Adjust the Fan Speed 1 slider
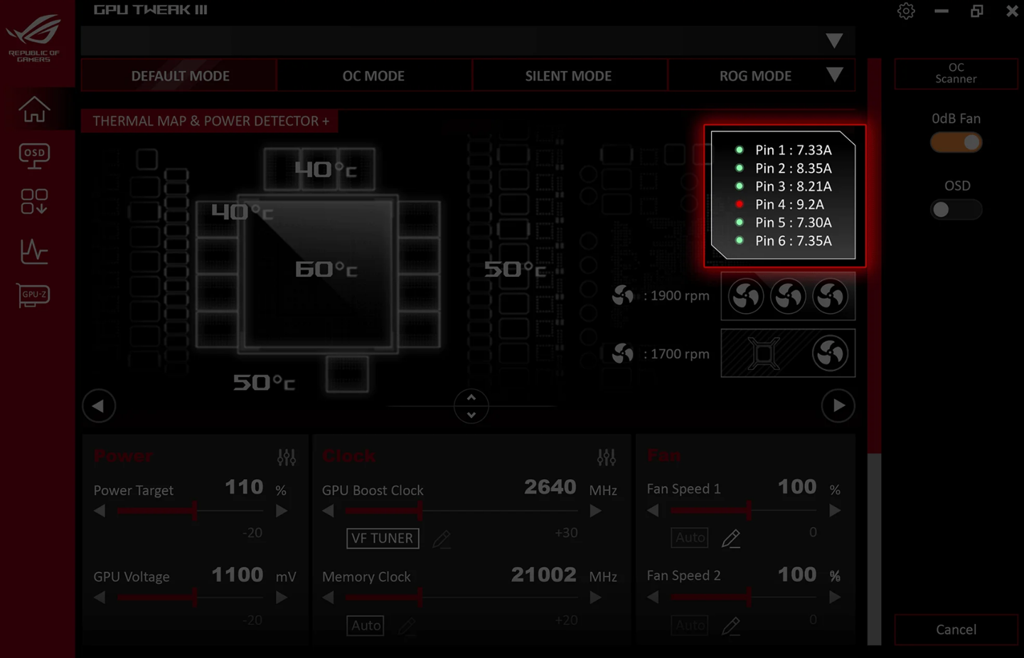 tap(745, 510)
